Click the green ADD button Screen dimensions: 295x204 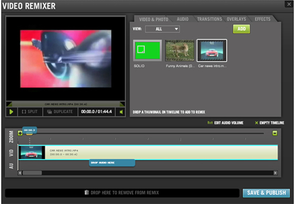241,29
